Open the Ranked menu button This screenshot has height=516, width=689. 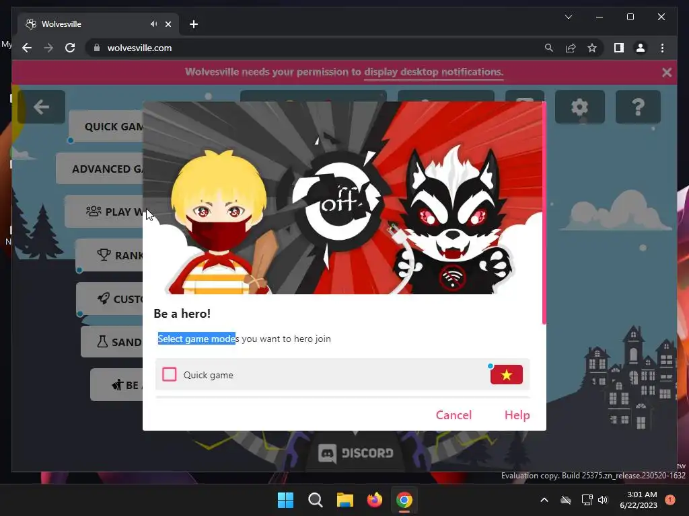tap(110, 255)
